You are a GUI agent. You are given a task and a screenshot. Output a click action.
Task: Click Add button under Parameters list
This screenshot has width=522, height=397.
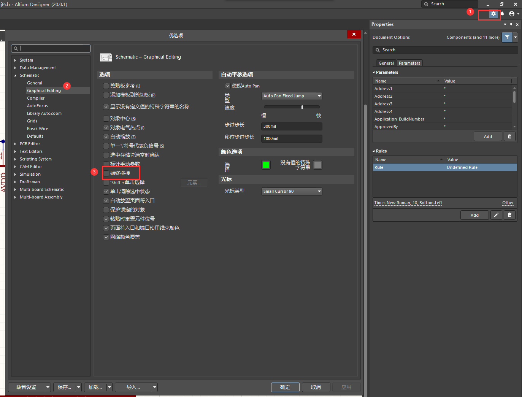(x=488, y=137)
